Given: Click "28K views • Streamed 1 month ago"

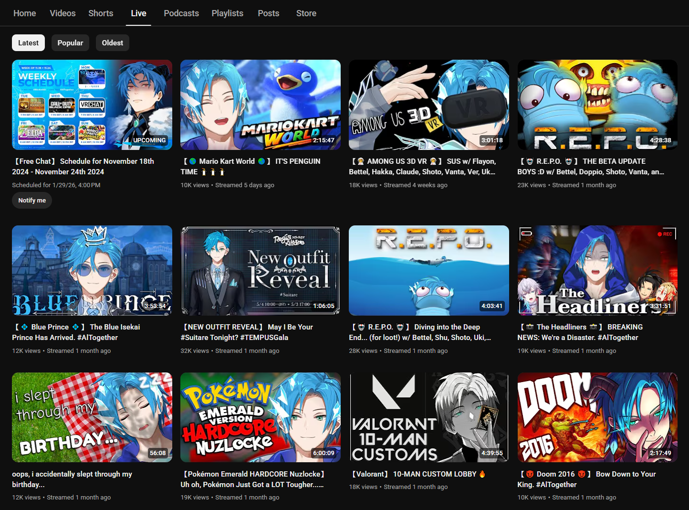Looking at the screenshot, I should pyautogui.click(x=398, y=351).
